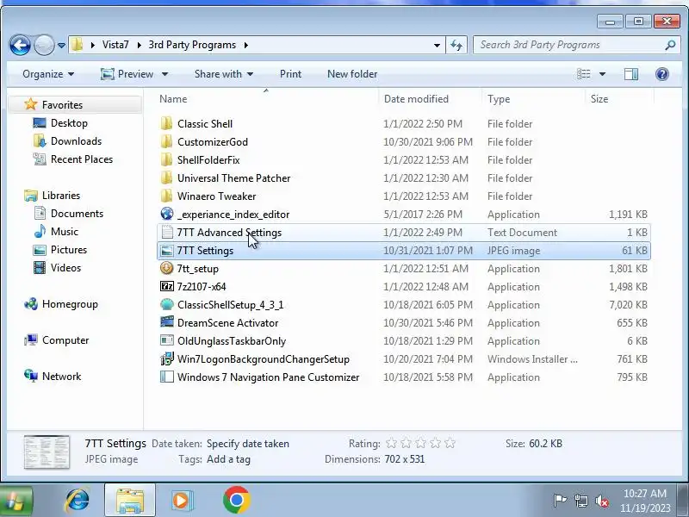This screenshot has height=517, width=689.
Task: Toggle the preview pane
Action: point(631,74)
